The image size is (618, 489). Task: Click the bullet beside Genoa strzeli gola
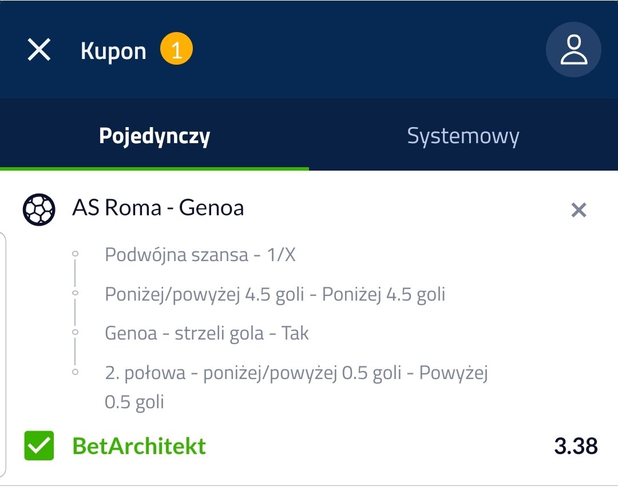pyautogui.click(x=75, y=332)
